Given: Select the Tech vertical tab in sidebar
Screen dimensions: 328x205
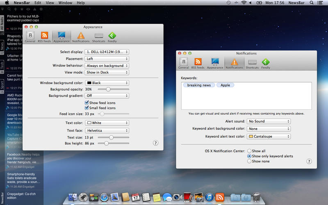Looking at the screenshot, I should (x=2, y=66).
